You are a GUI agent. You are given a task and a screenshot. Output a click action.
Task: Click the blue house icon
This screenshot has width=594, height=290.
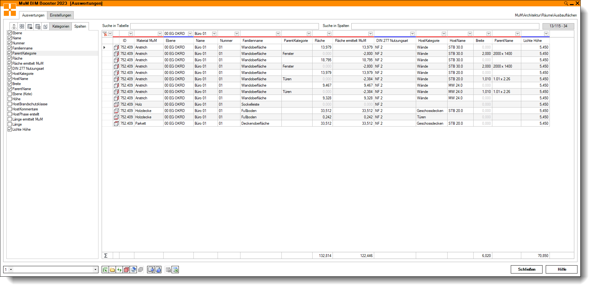133,270
